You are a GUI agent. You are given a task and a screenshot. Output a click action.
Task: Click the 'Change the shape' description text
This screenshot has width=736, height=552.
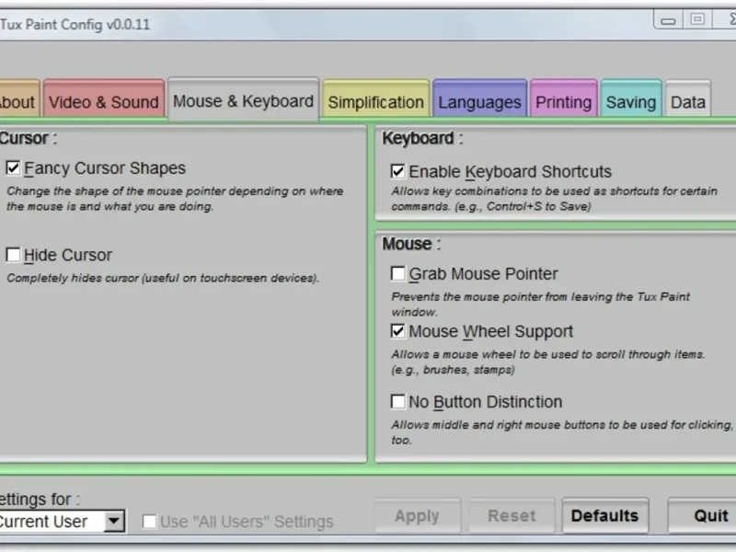(175, 199)
